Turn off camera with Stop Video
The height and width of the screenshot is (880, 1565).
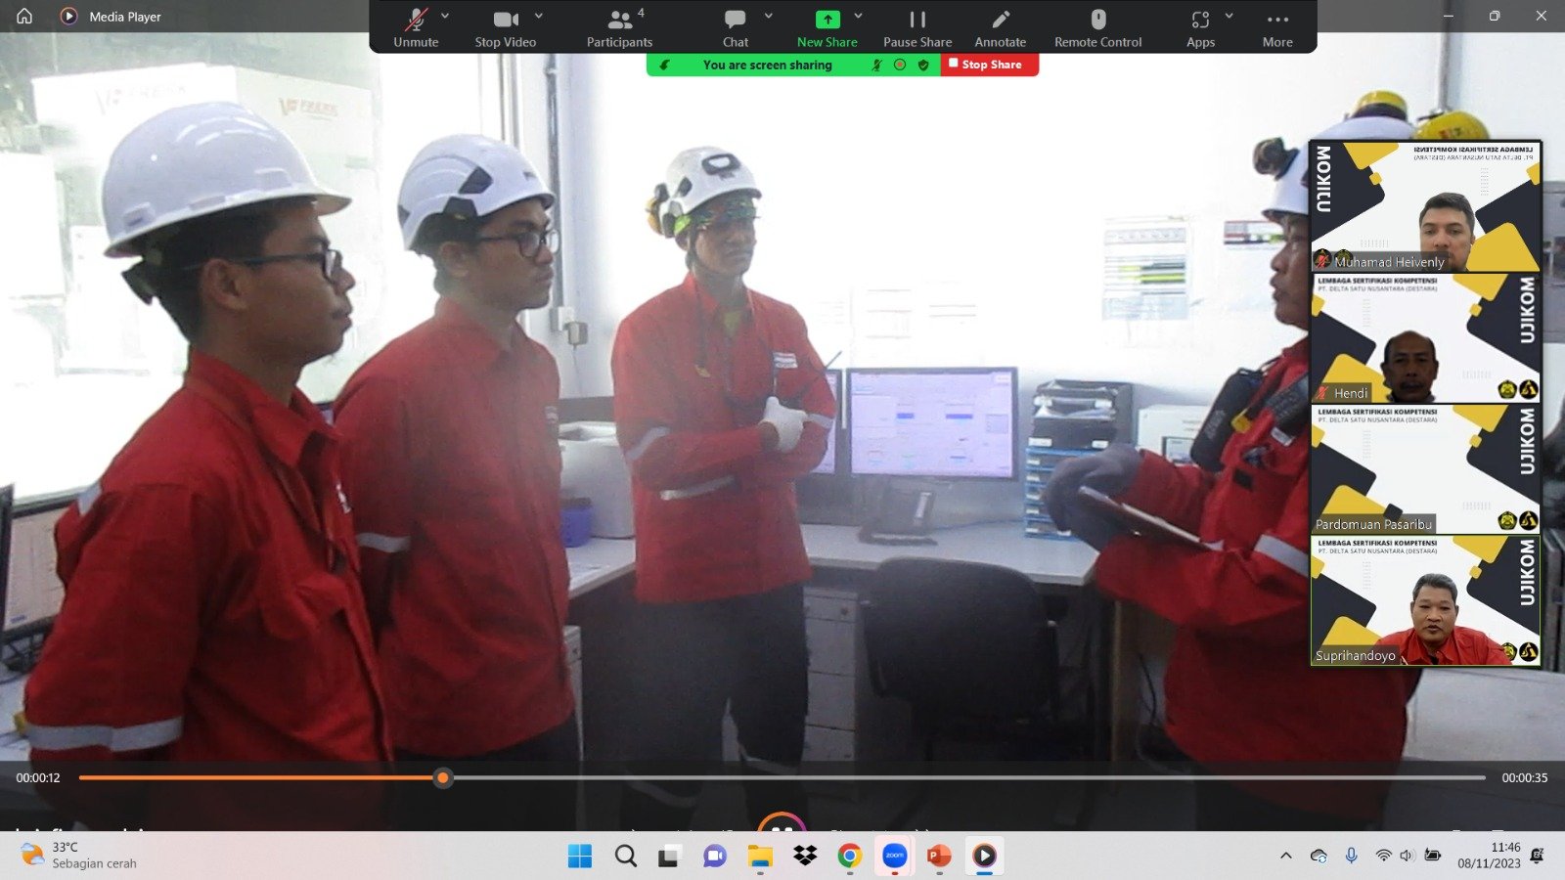505,27
